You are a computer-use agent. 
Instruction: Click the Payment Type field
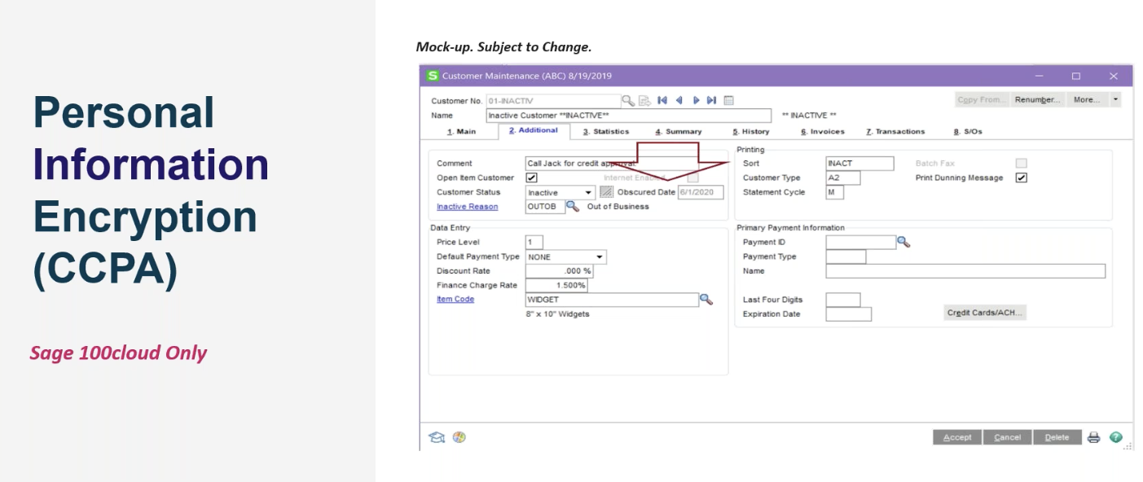coord(846,257)
